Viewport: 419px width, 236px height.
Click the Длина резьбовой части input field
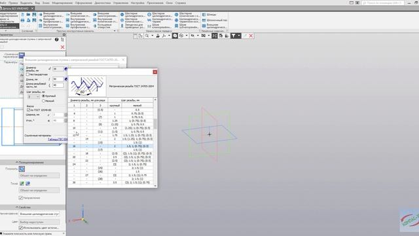point(58,85)
